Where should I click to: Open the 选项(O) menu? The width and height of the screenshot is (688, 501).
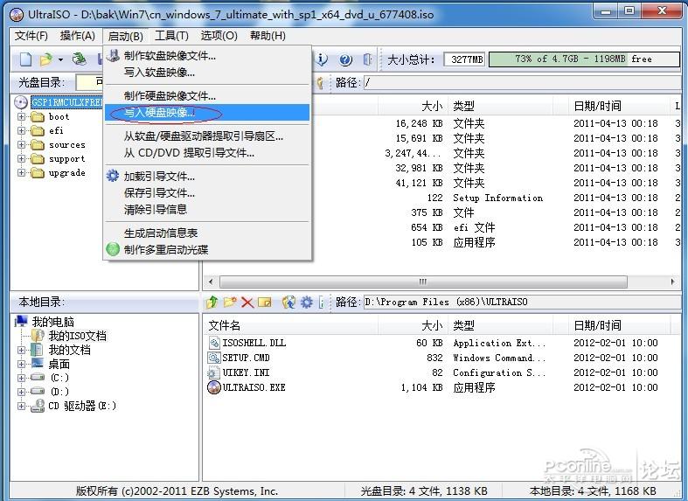pyautogui.click(x=219, y=36)
